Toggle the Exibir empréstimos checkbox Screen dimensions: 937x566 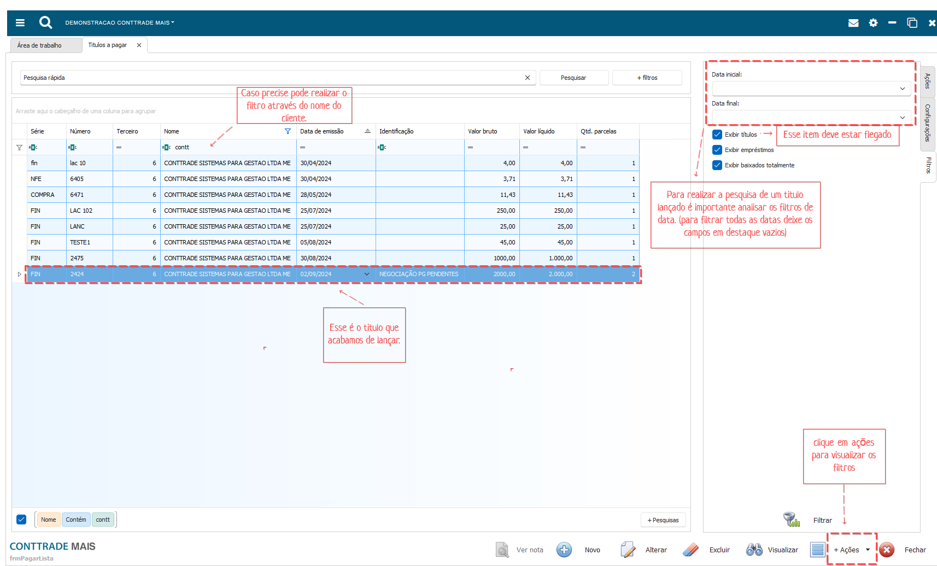click(x=717, y=150)
